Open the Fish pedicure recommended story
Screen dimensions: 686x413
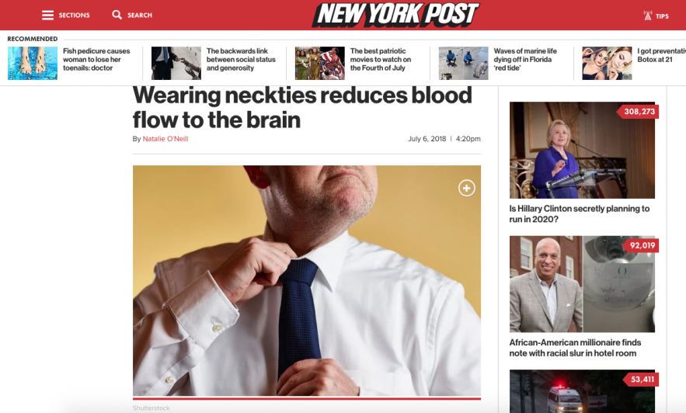tap(96, 60)
